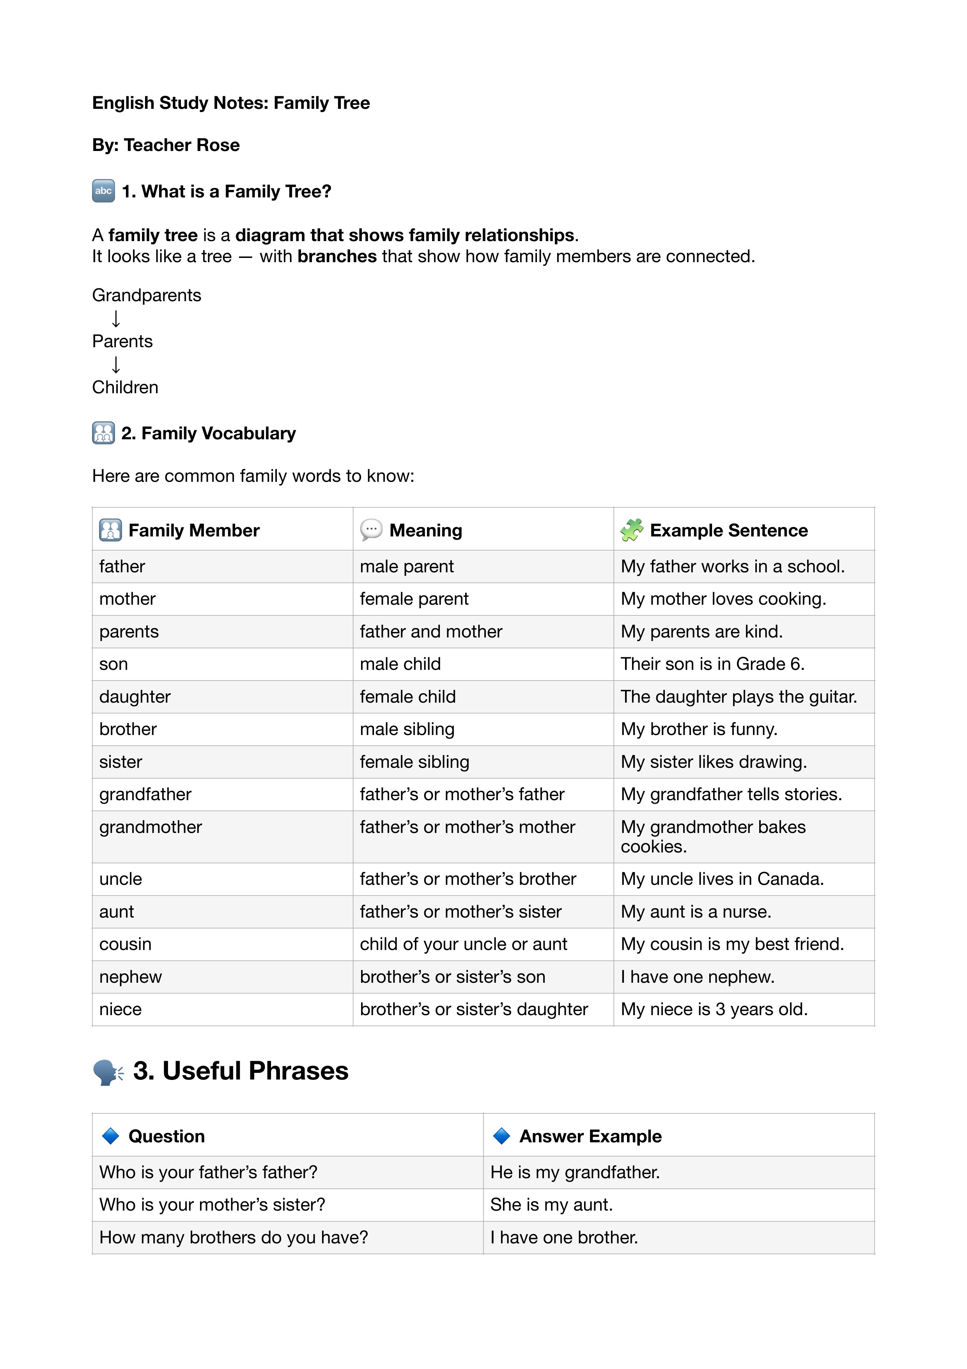Click the family icon beside Family Vocabulary heading
The height and width of the screenshot is (1369, 967).
pyautogui.click(x=103, y=433)
